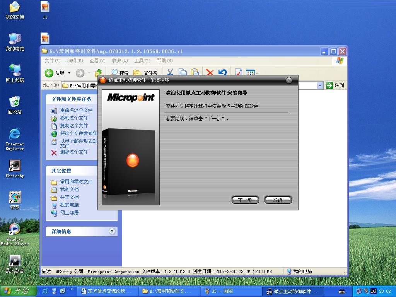396x297 pixels.
Task: Select the Photoshp desktop shortcut icon
Action: [15, 169]
